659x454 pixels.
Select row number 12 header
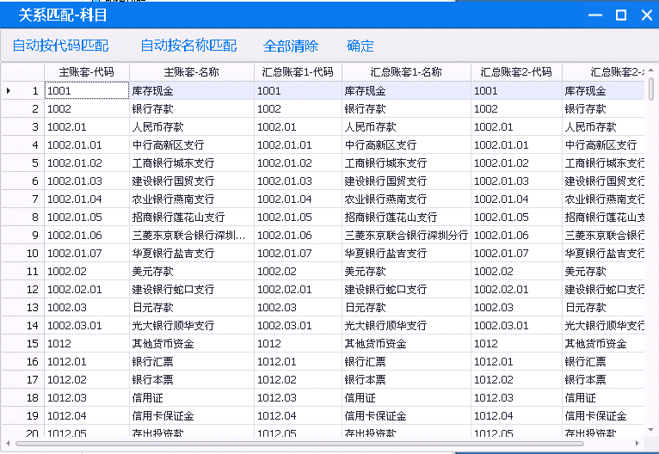click(x=22, y=290)
